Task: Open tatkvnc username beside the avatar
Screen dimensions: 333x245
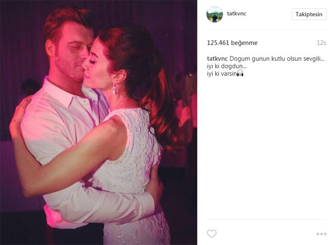Action: click(237, 14)
